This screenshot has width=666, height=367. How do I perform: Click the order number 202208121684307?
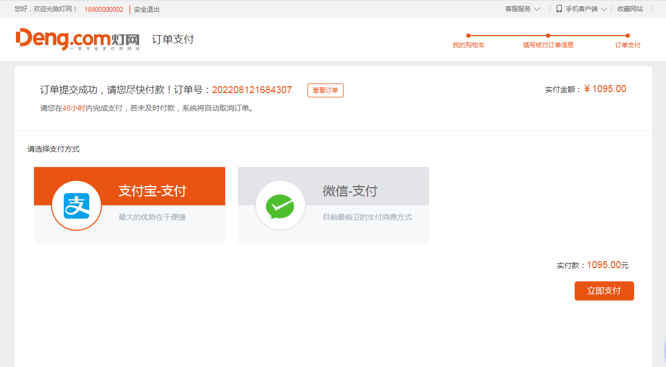tap(252, 90)
